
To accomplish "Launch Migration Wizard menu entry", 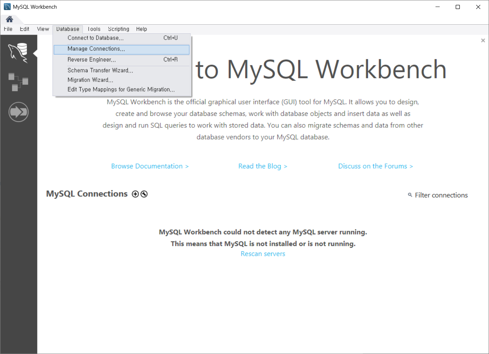I will [122, 80].
